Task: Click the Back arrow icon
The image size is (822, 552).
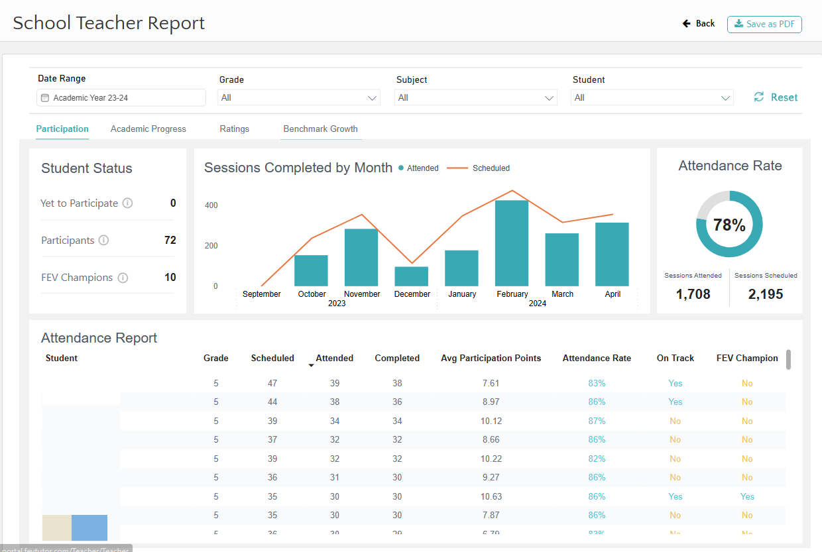Action: 686,24
